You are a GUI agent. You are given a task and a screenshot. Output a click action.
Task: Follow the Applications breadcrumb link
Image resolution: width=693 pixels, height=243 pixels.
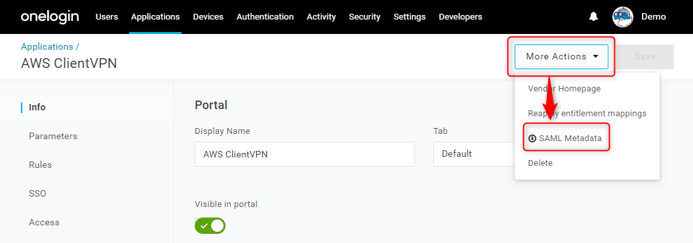coord(47,46)
